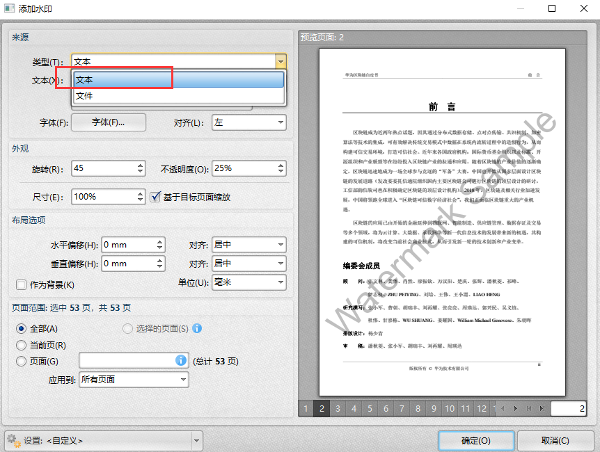Select 文本 in the type dropdown list
This screenshot has height=452, width=600.
pyautogui.click(x=179, y=79)
